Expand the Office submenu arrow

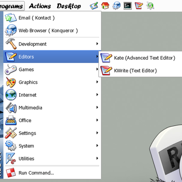(97, 120)
